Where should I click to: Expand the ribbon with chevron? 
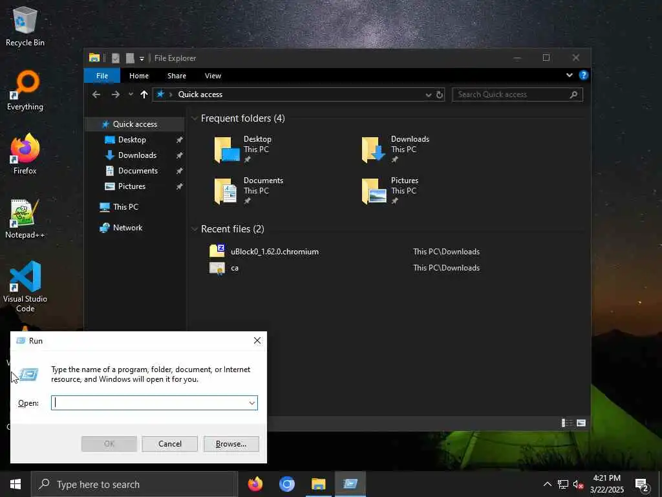[570, 75]
